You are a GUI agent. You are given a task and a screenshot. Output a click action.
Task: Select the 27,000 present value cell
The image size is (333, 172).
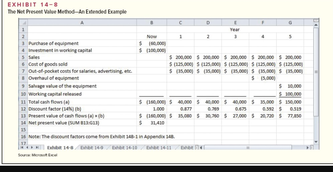point(235,116)
